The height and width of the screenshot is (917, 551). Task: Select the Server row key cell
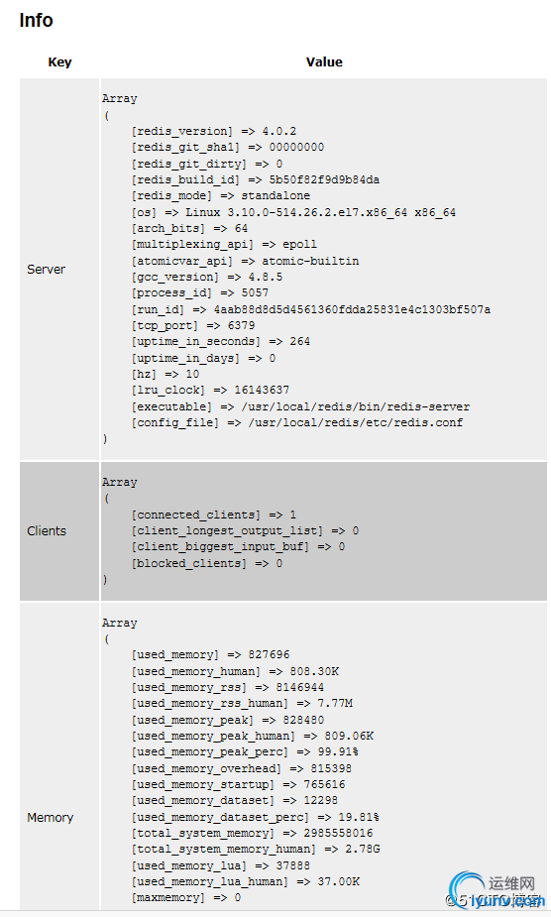(x=59, y=269)
